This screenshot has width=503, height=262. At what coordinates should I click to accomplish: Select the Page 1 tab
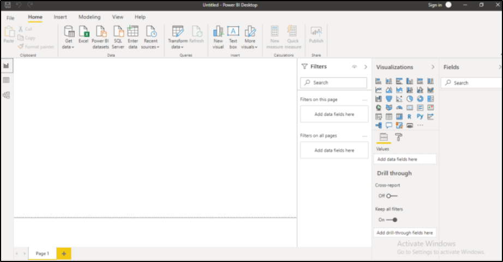click(43, 253)
